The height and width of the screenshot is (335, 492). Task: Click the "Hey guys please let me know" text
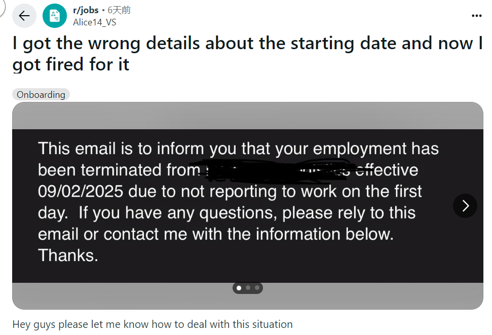pos(152,324)
